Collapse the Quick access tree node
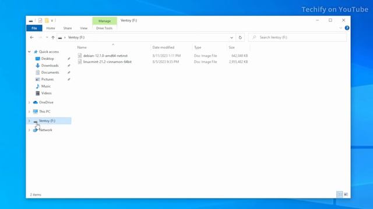Image resolution: width=373 pixels, height=209 pixels. coord(29,52)
